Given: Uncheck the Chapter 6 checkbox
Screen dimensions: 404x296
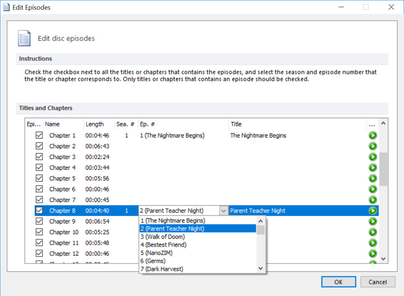Looking at the screenshot, I should click(x=39, y=189).
